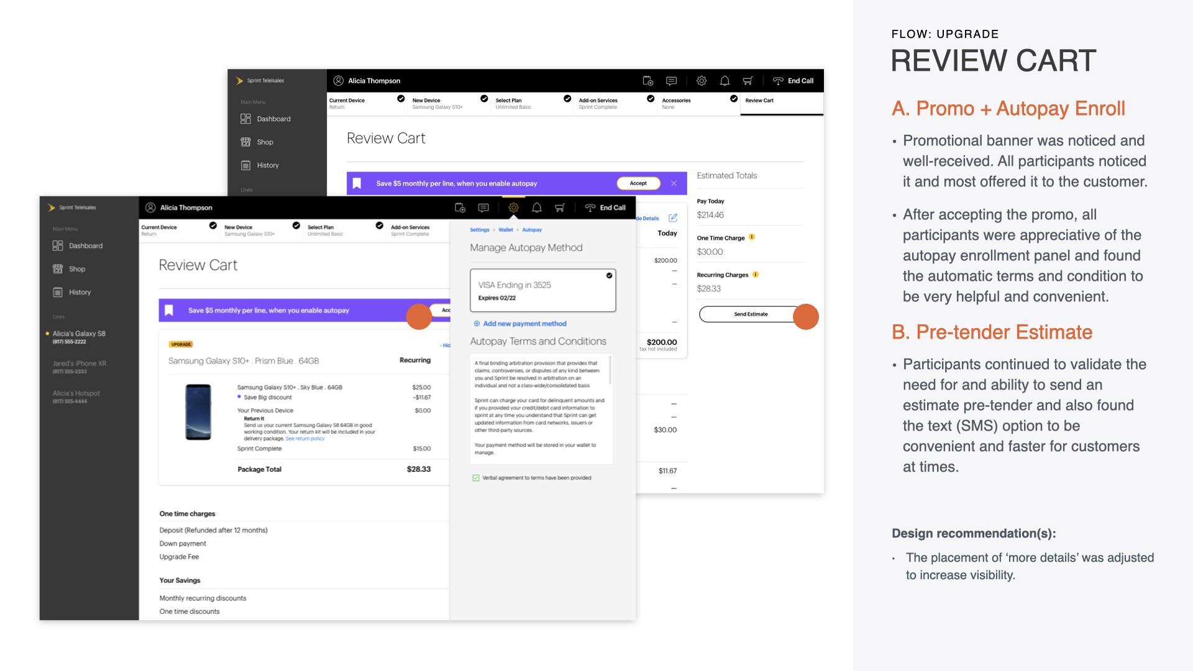1193x671 pixels.
Task: Click the Upgrade Fee row
Action: (179, 557)
